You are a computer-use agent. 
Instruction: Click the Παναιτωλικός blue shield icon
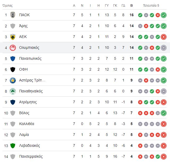click(x=13, y=59)
